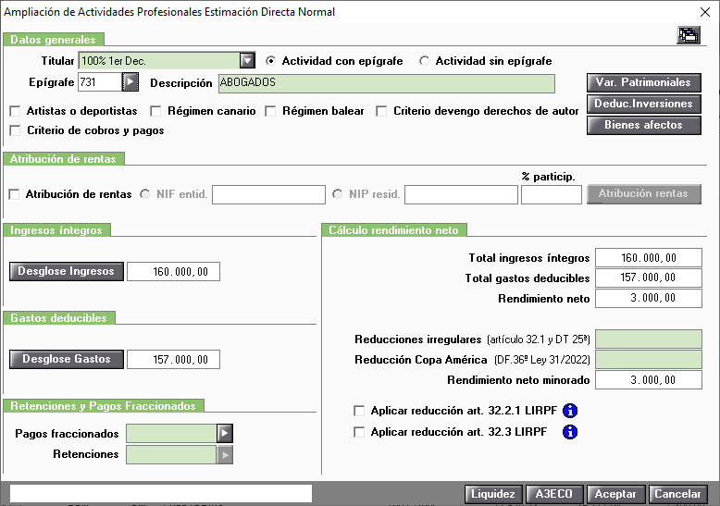Screen dimensions: 720x506
Task: Click the NIF entid. input field
Action: pyautogui.click(x=268, y=194)
